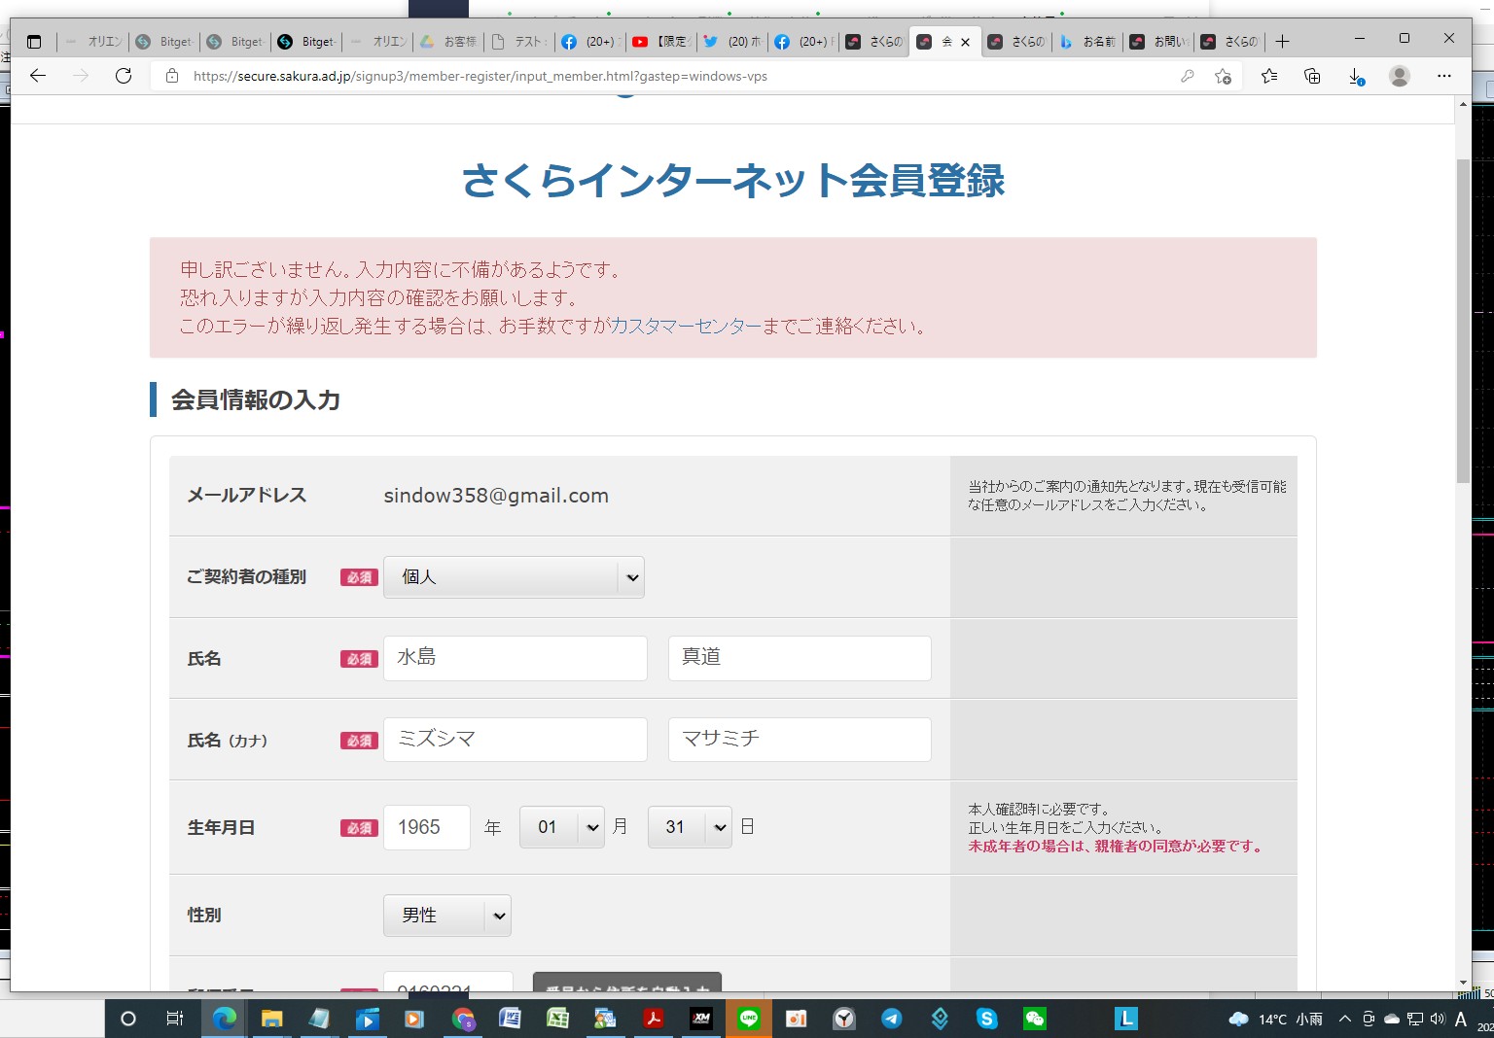
Task: Open the birth day dropdown showing 31
Action: 690,827
